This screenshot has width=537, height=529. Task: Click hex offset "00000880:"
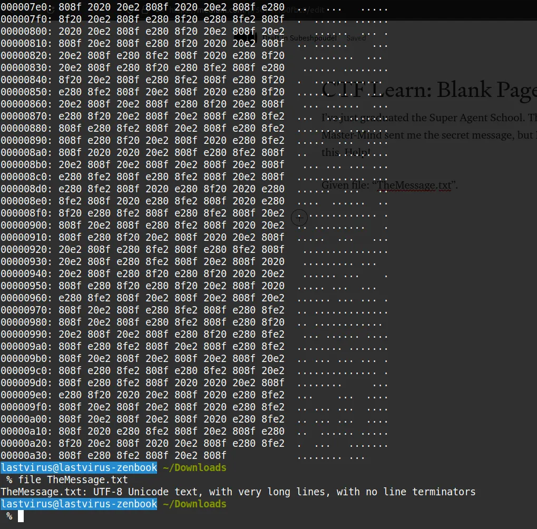pos(26,128)
